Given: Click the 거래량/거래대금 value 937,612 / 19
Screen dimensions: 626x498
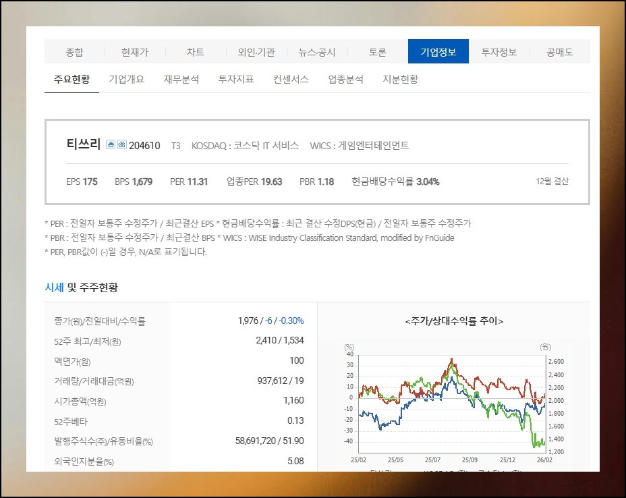Looking at the screenshot, I should click(x=280, y=381).
